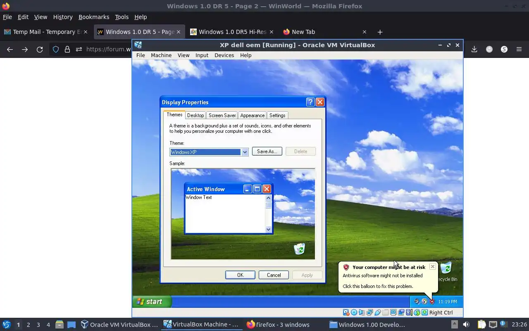Viewport: 529px width, 331px height.
Task: Click Cancel in Display Properties
Action: 274,275
